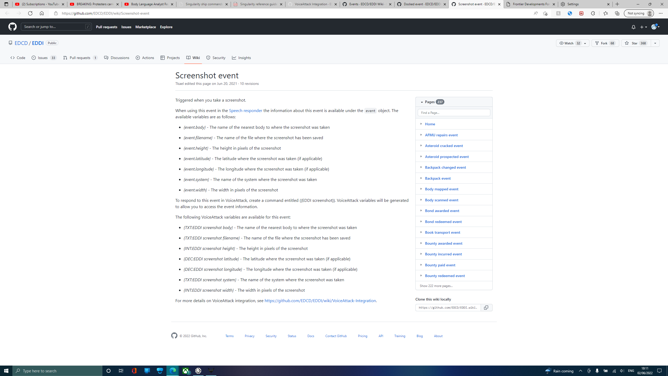Image resolution: width=668 pixels, height=376 pixels.
Task: Follow the Speech responder link
Action: click(246, 110)
